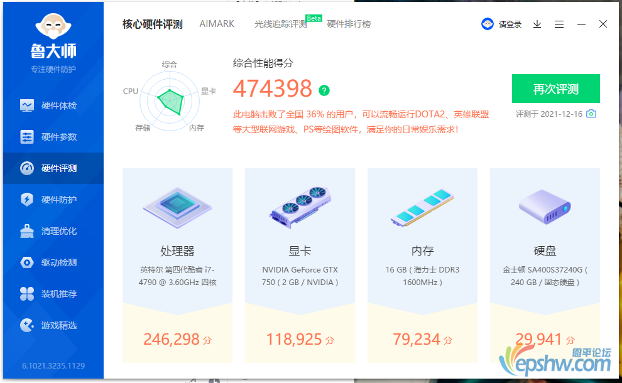Screen dimensions: 622x383
Task: Click NVIDIA GeForce GTX 750 description
Action: (x=300, y=276)
